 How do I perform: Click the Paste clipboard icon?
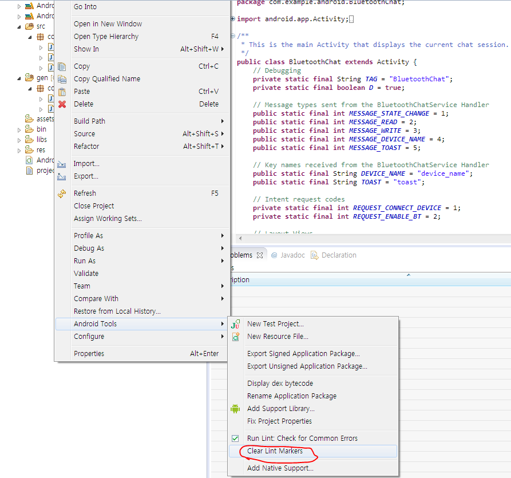click(x=62, y=92)
